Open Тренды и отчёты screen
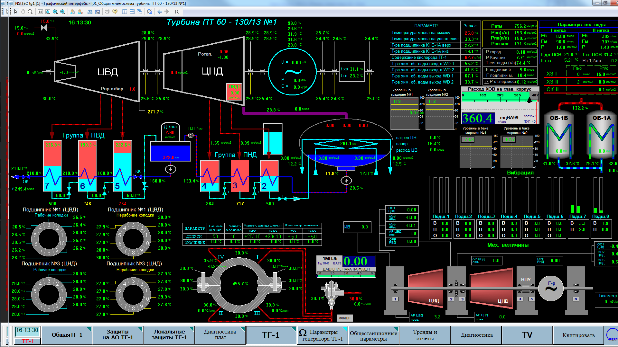 [x=425, y=335]
